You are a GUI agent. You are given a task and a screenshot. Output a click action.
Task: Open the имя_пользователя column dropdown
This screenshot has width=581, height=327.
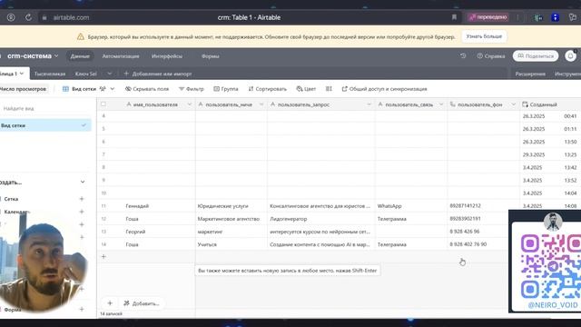190,104
